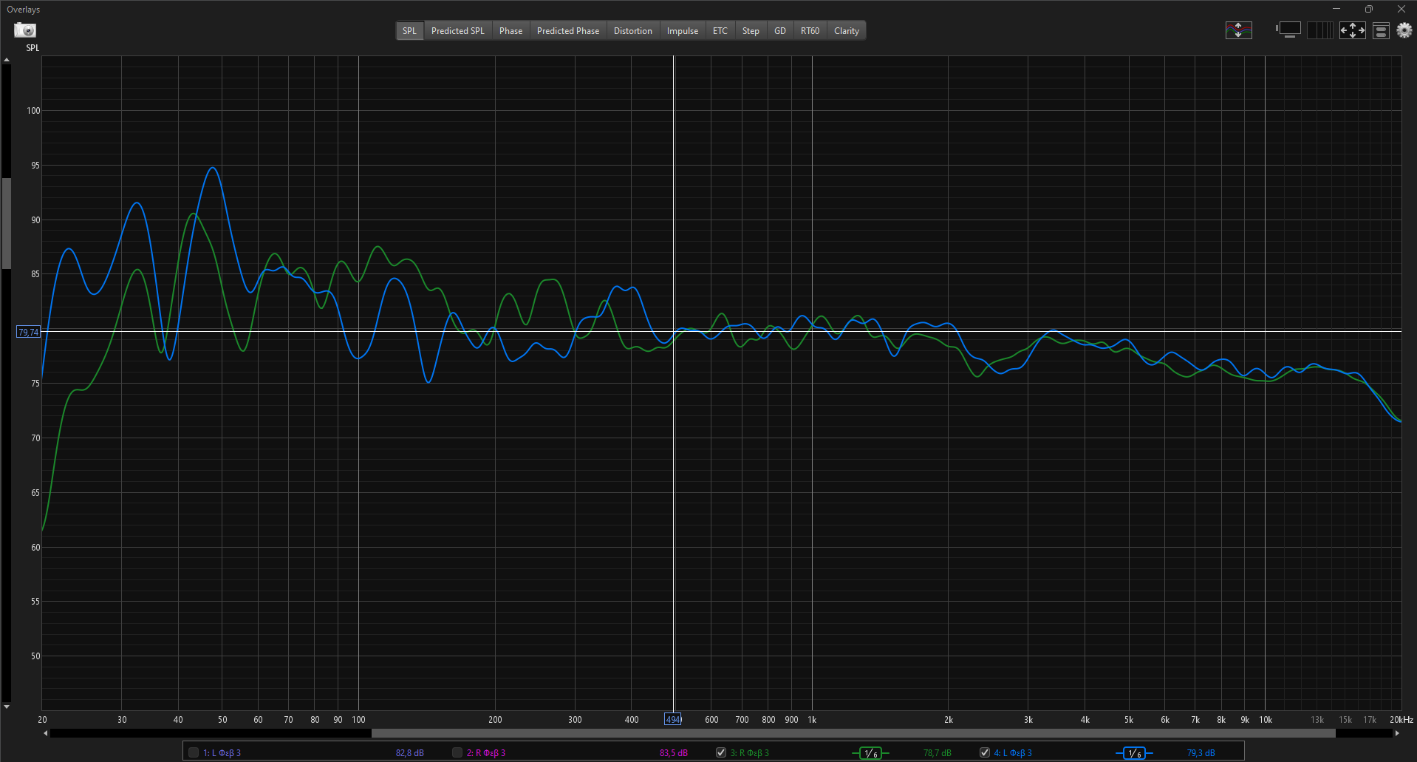Switch to the Distortion tab
The width and height of the screenshot is (1417, 762).
632,31
